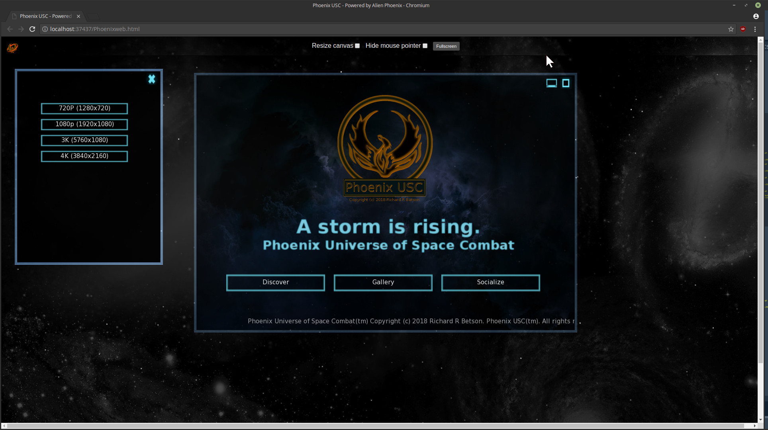The image size is (768, 430).
Task: Click the square window icon in the main panel
Action: point(566,83)
